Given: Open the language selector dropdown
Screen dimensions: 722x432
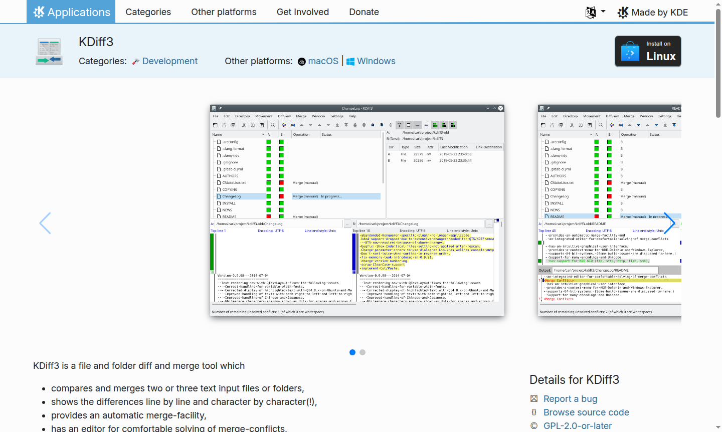Looking at the screenshot, I should tap(595, 12).
